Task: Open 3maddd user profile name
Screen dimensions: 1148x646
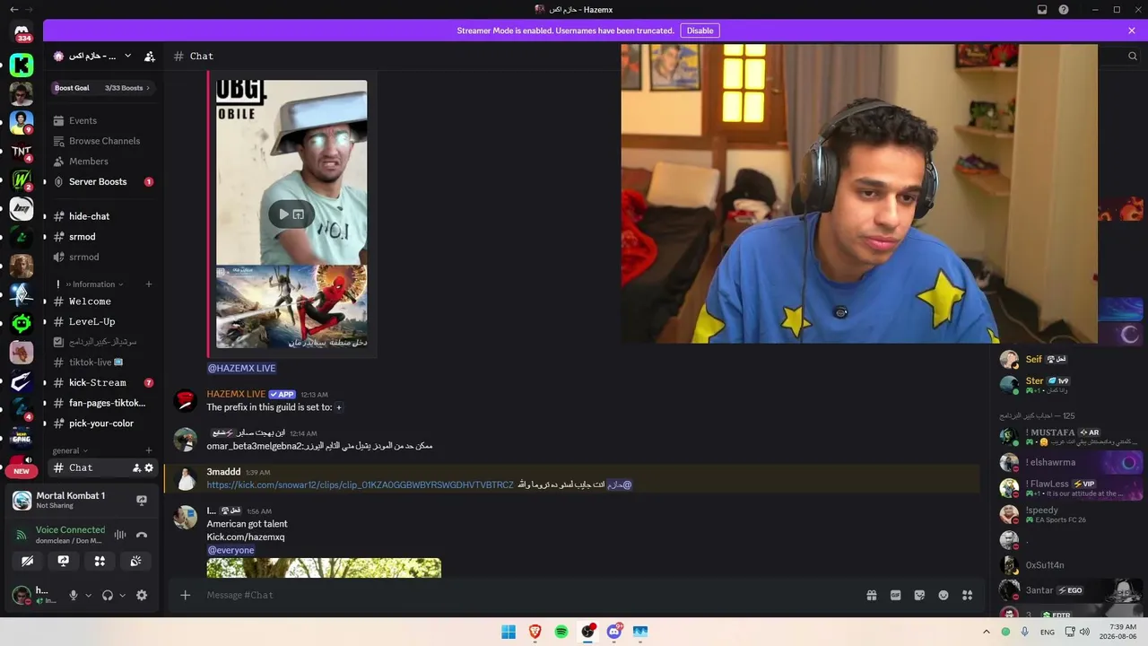Action: [x=223, y=472]
